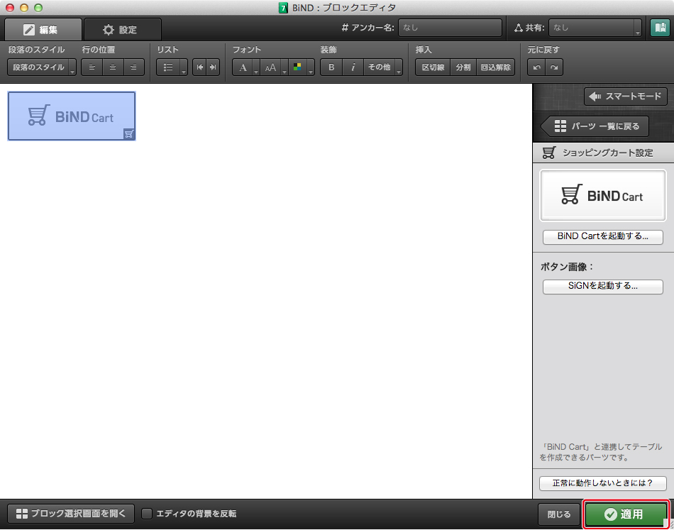674x530 pixels.
Task: Open the その他 decoration dropdown
Action: coord(383,67)
